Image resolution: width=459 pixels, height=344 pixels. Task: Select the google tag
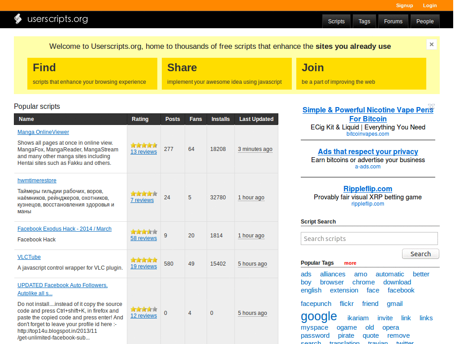(x=319, y=316)
